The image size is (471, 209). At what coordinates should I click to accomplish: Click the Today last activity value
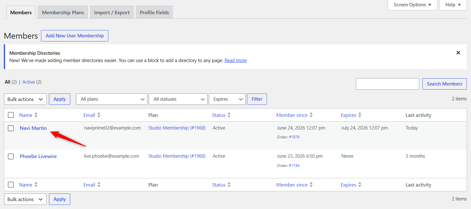click(x=412, y=128)
